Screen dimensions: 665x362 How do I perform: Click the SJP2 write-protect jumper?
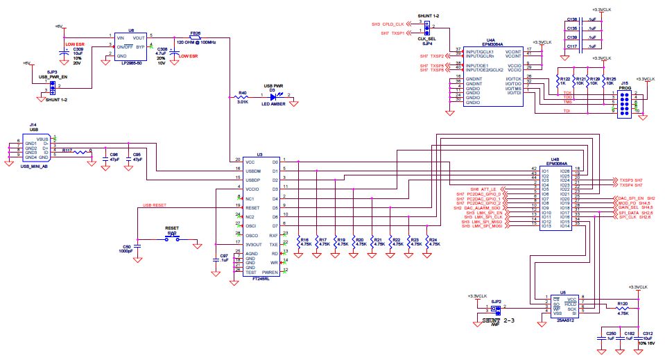pos(495,308)
